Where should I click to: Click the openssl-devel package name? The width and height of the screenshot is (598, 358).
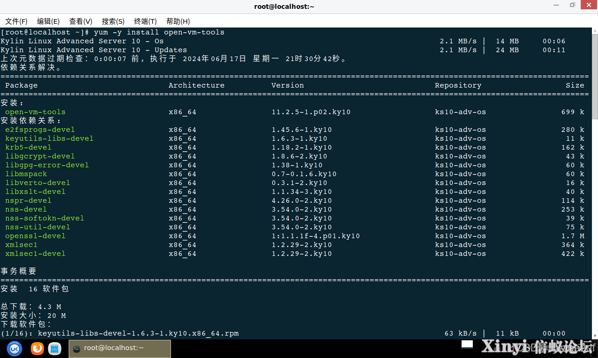pyautogui.click(x=35, y=236)
